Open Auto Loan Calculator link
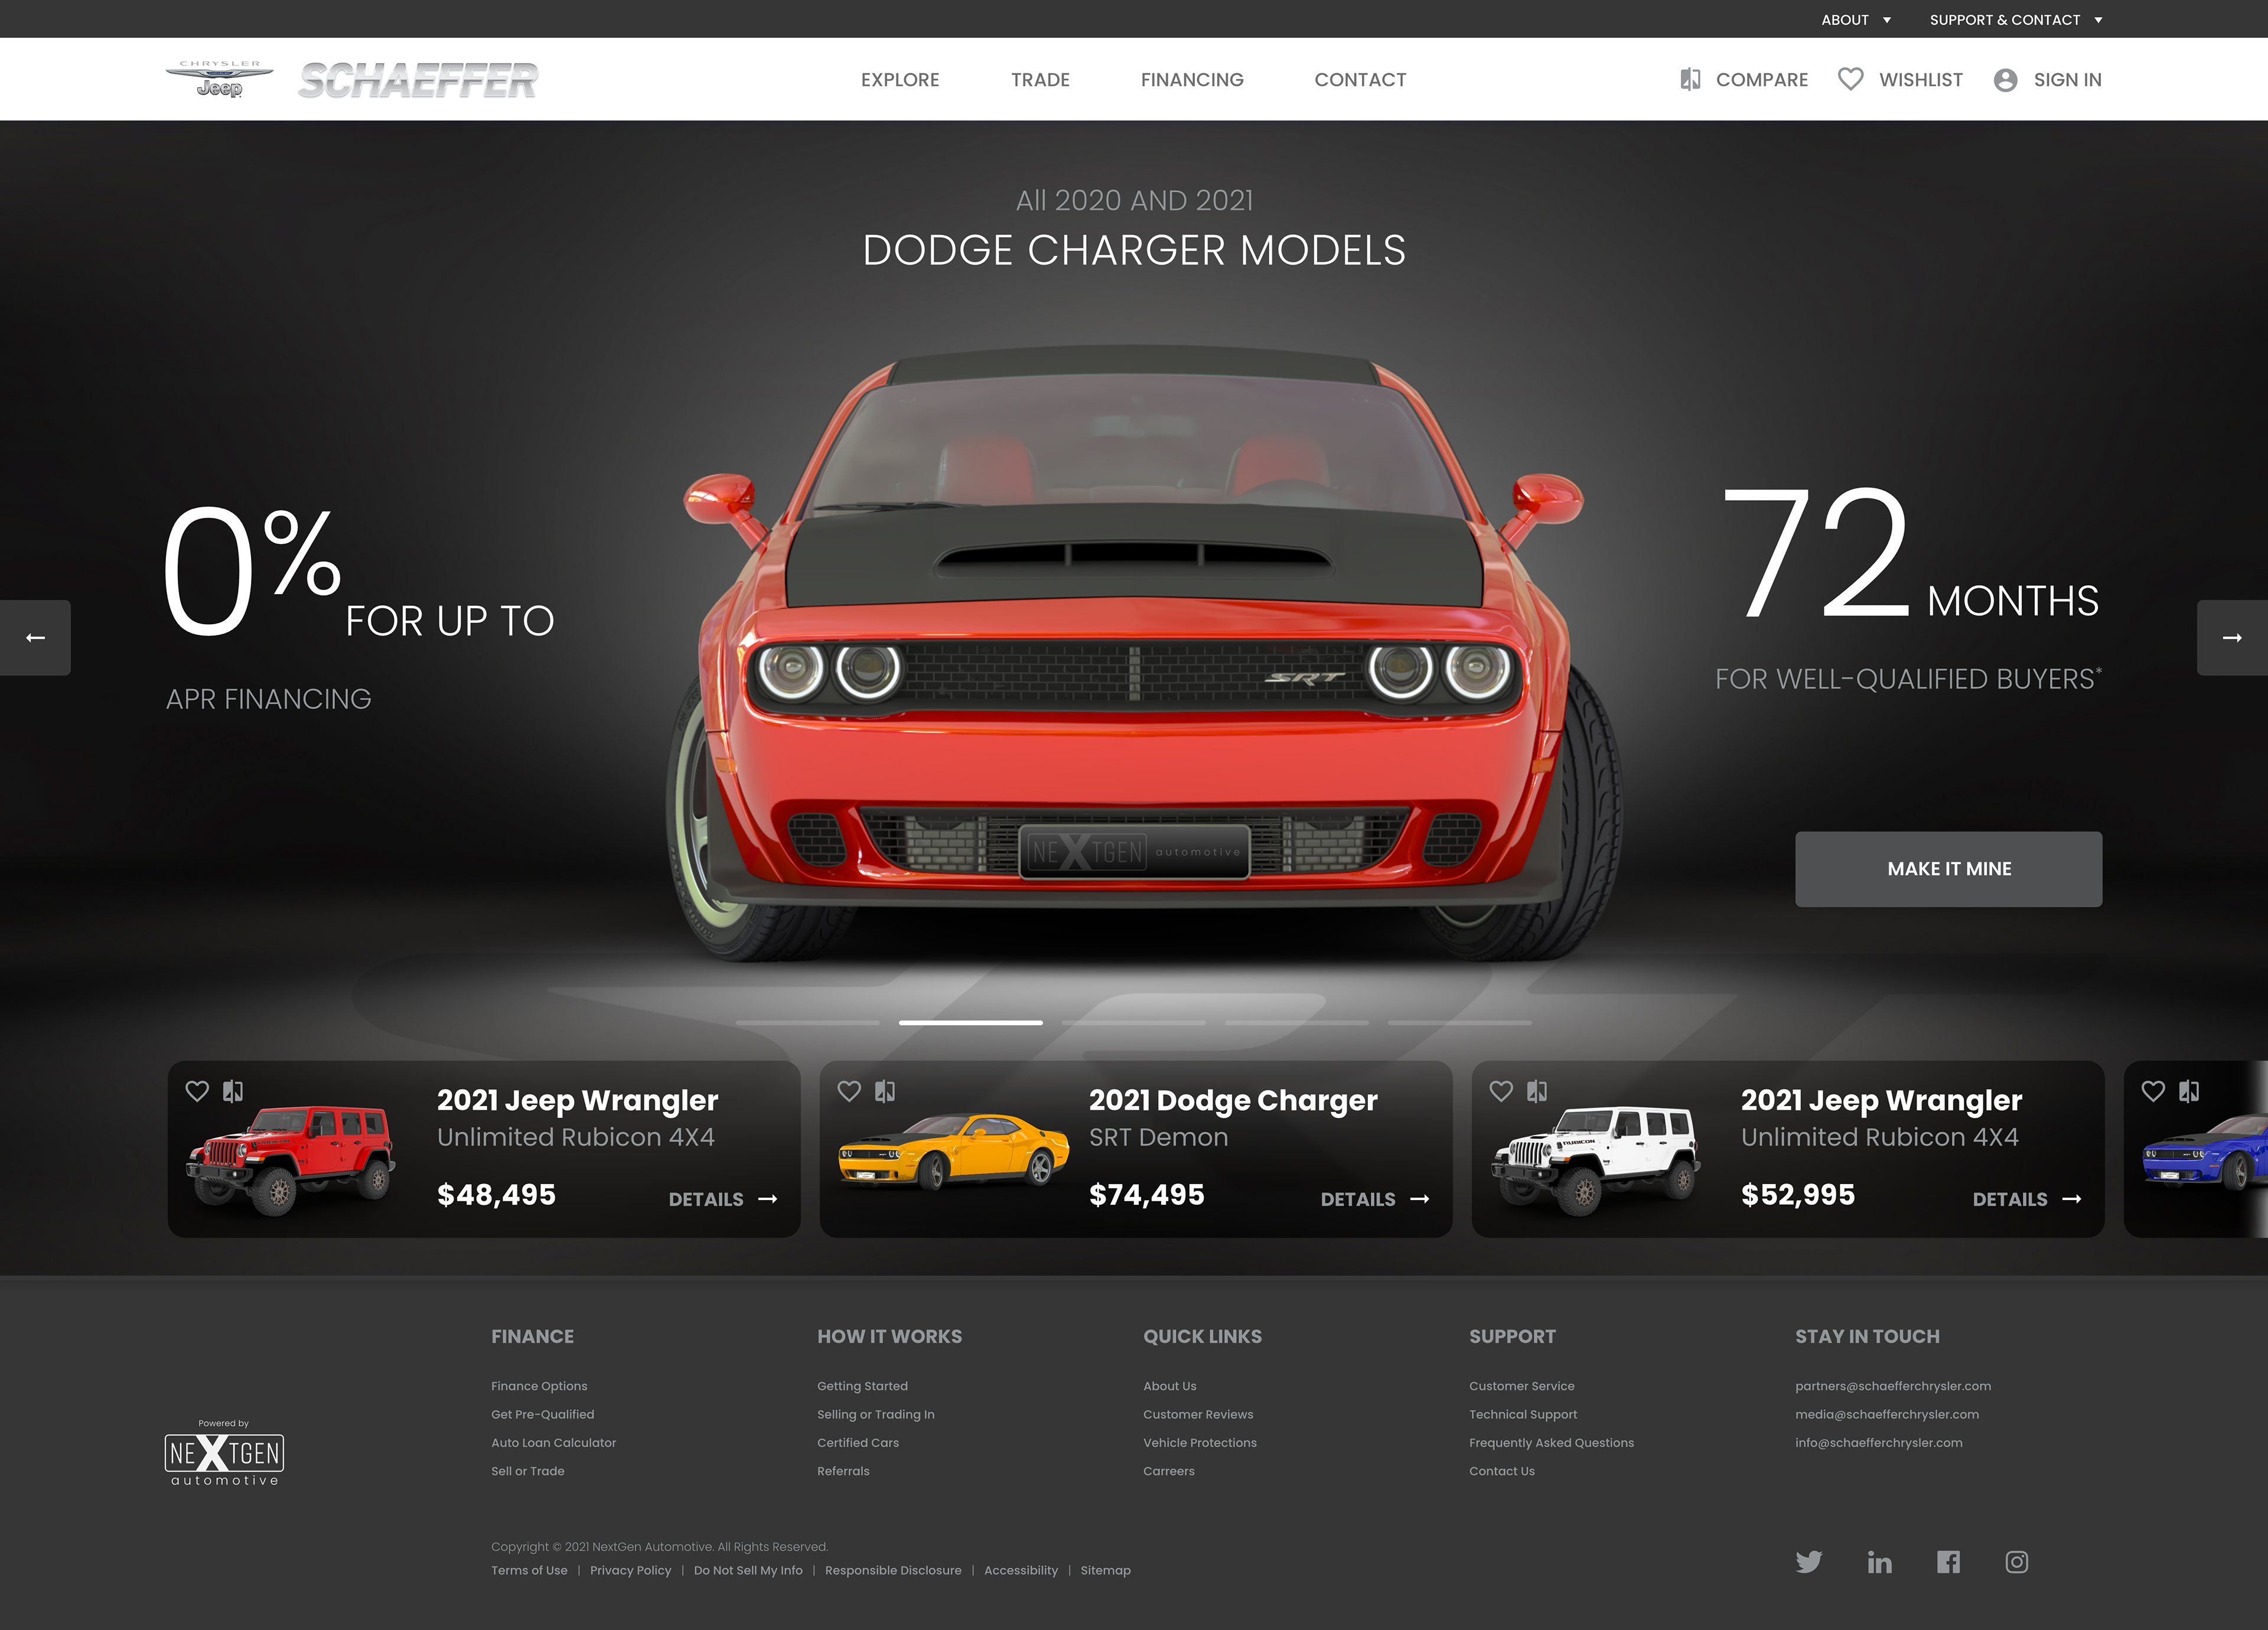 pyautogui.click(x=553, y=1442)
